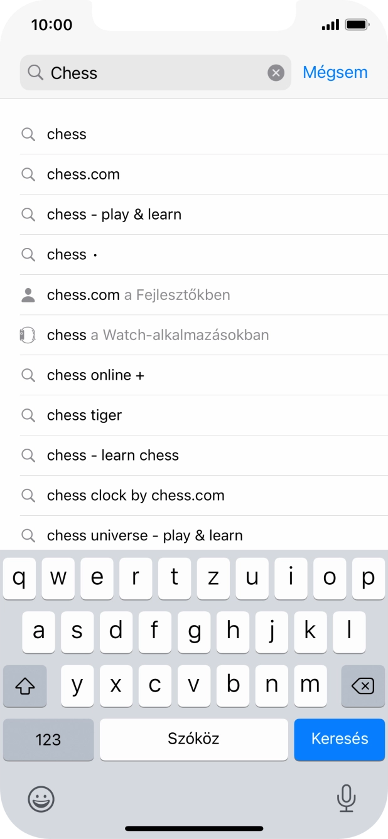Tap the Mégsem cancel button

(335, 72)
